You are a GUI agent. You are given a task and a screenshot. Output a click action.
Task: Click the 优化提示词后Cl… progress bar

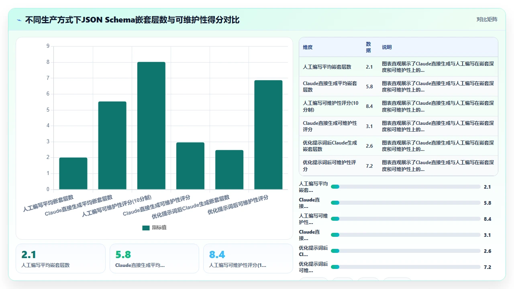click(x=406, y=251)
